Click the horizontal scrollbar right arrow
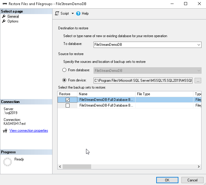Image resolution: width=206 pixels, height=185 pixels. pos(199,167)
